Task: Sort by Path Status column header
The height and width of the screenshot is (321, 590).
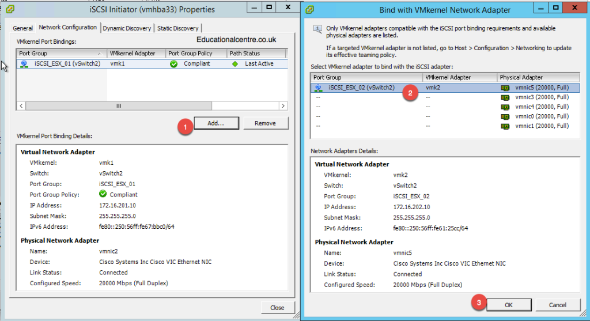Action: pos(256,54)
